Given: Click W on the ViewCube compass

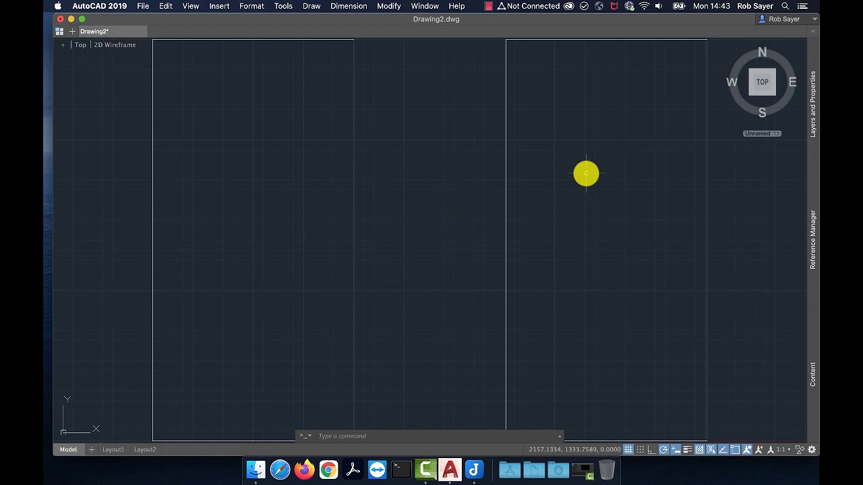Looking at the screenshot, I should pyautogui.click(x=732, y=82).
